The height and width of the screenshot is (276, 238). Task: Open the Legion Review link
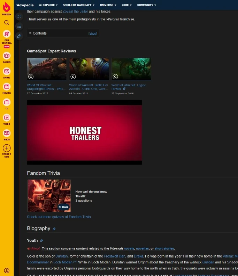129,87
